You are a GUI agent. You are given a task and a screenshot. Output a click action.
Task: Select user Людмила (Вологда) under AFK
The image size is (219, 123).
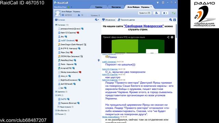click(68, 103)
